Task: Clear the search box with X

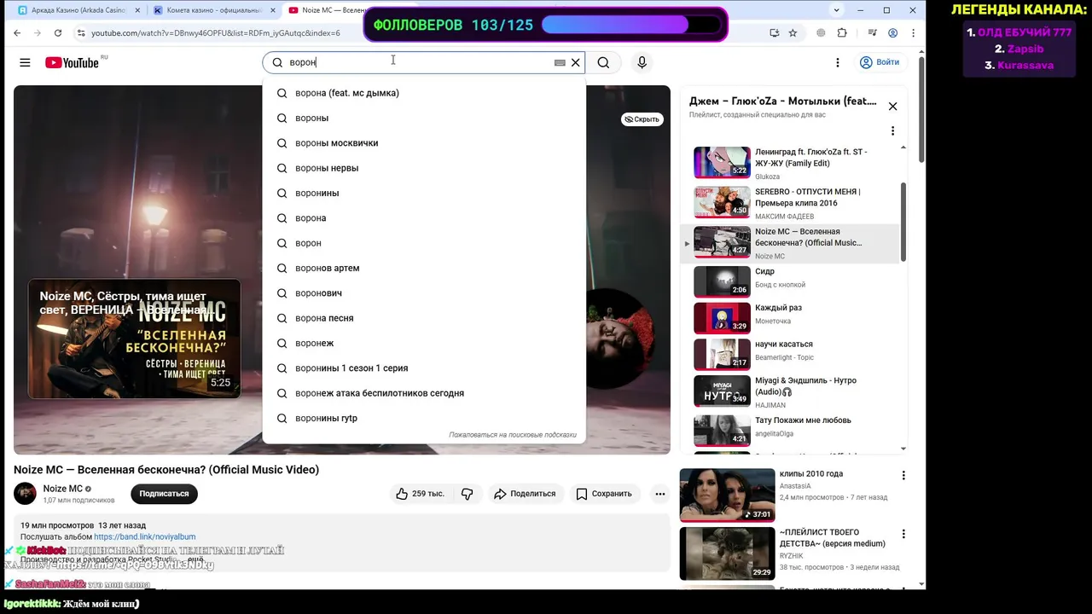Action: click(576, 62)
